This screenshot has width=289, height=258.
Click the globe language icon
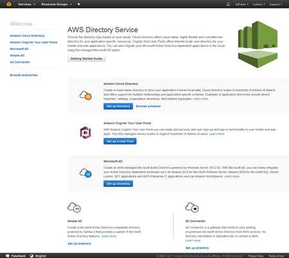point(32,256)
